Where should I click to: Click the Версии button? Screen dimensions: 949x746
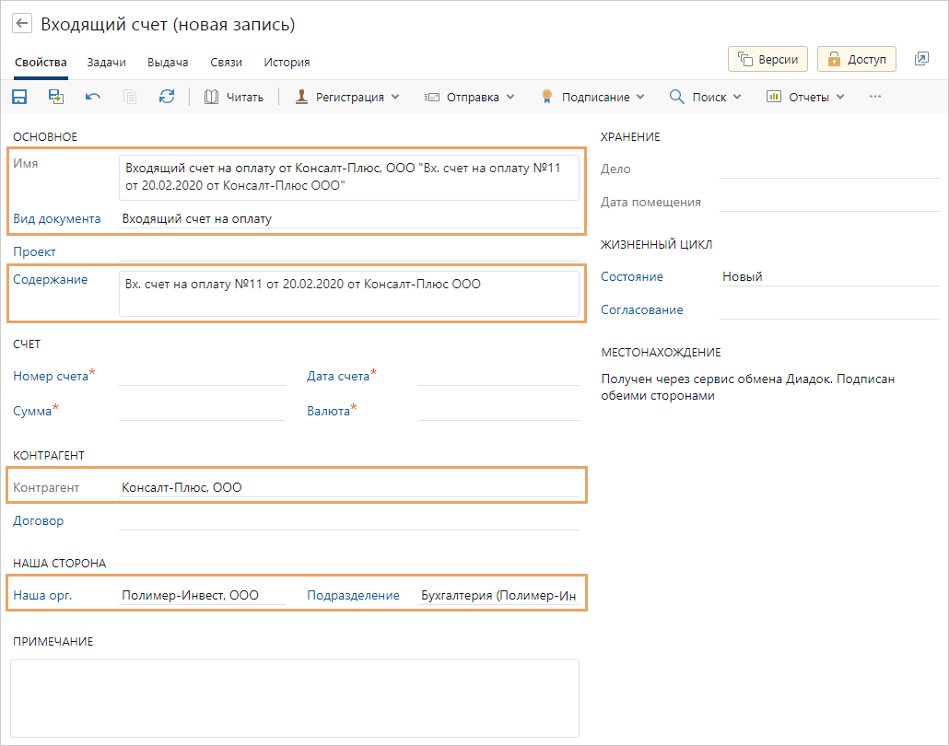pyautogui.click(x=768, y=59)
